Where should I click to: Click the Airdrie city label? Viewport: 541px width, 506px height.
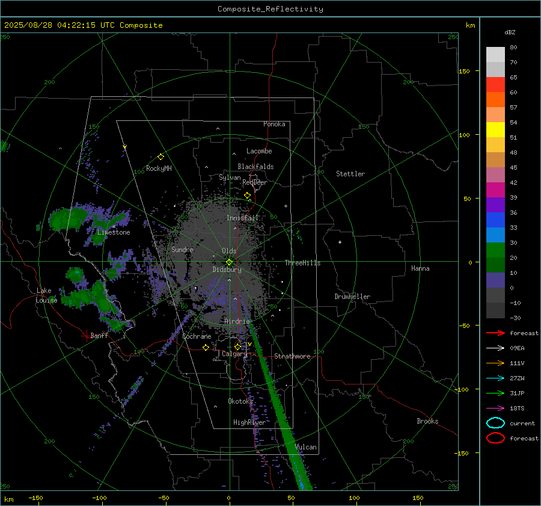(x=237, y=321)
